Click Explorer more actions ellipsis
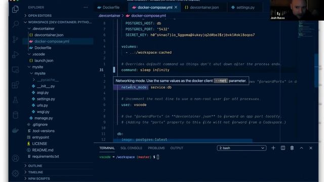 pyautogui.click(x=86, y=8)
